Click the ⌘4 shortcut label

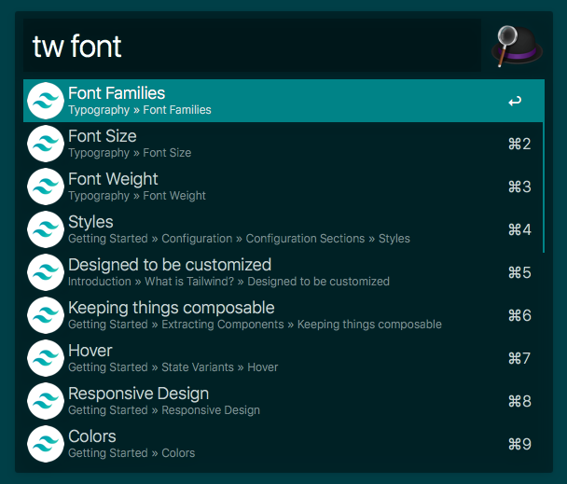click(x=519, y=229)
